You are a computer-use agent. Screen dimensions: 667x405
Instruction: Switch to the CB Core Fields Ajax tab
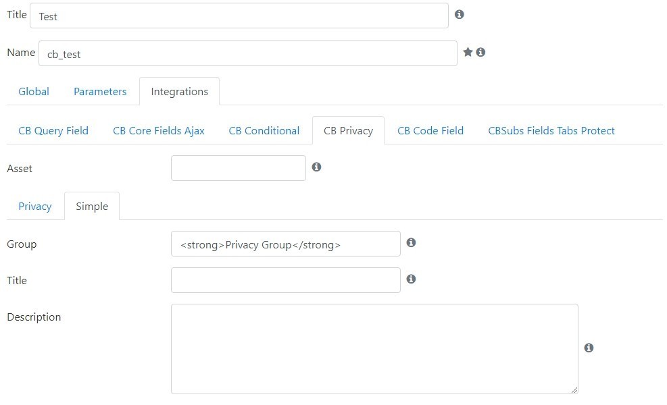tap(159, 130)
